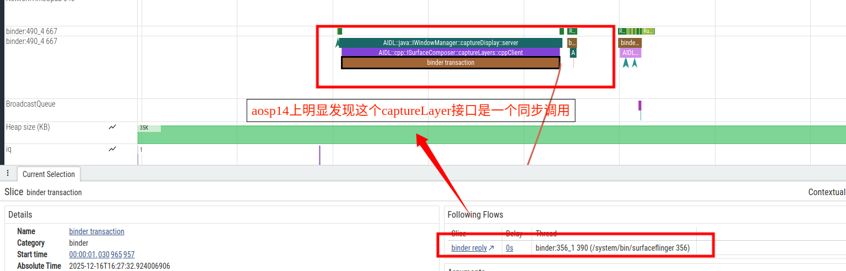Follow the binder reply flow link
The image size is (846, 271).
tap(469, 248)
